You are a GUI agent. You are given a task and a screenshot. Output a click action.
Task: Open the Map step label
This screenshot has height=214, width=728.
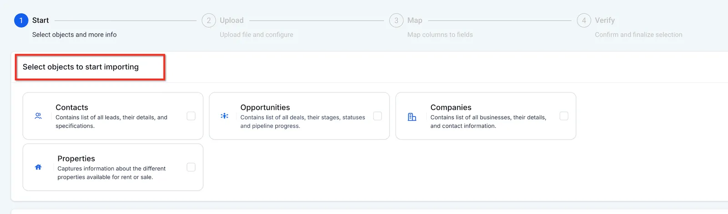click(415, 20)
